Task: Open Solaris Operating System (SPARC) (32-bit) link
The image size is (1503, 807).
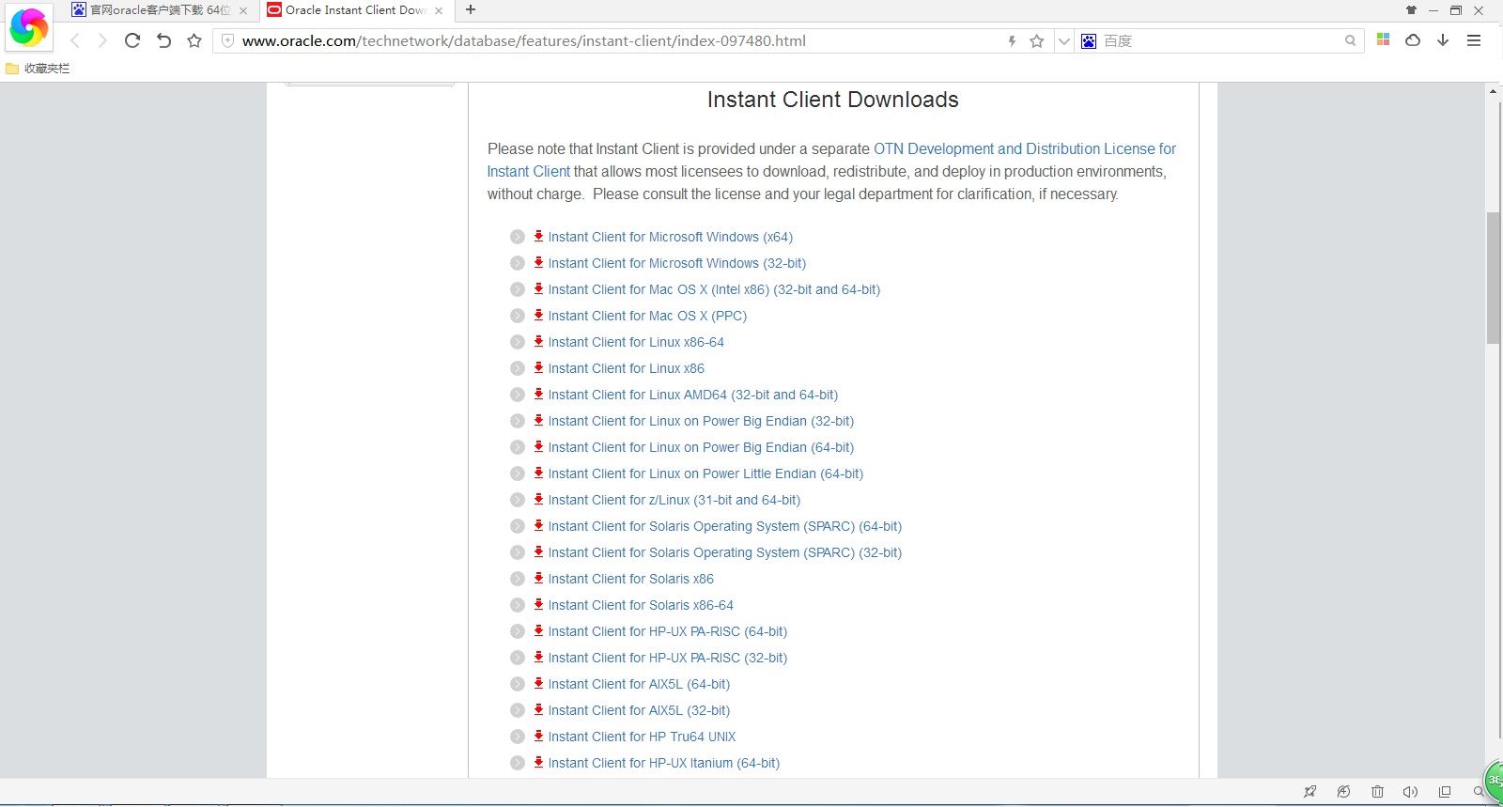Action: click(x=725, y=552)
